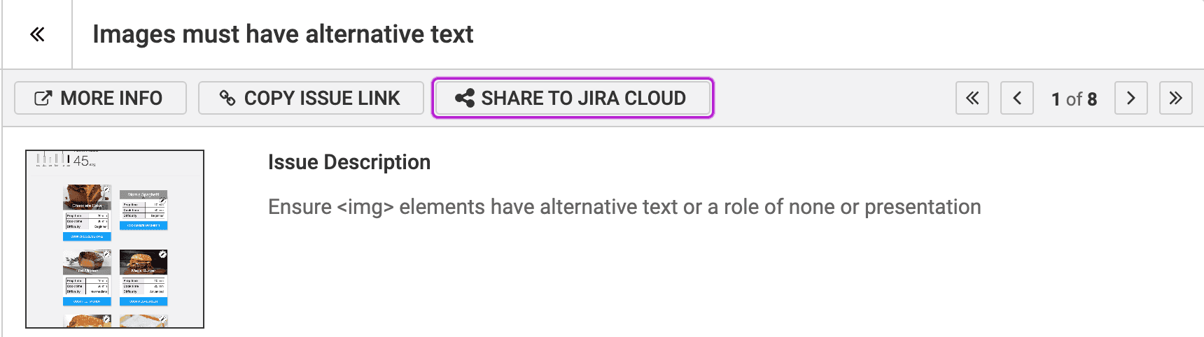Jump to the first issue
Viewport: 1204px width, 337px height.
click(x=972, y=99)
